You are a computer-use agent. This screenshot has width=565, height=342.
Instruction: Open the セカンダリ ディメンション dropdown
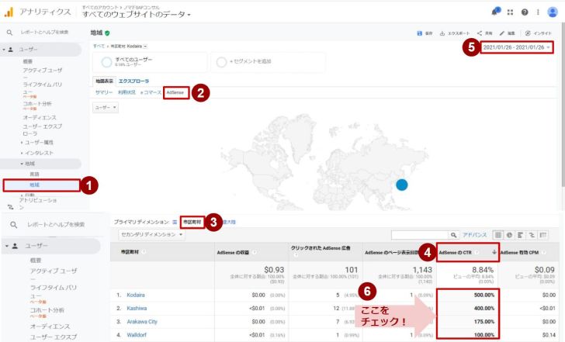151,234
